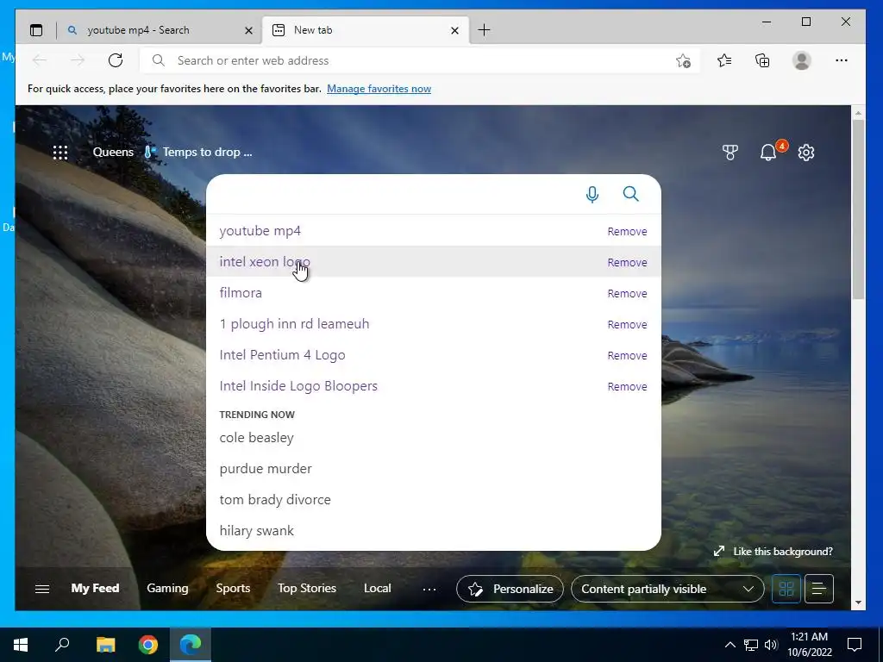Select the intel xeon logo suggestion

[x=265, y=262]
